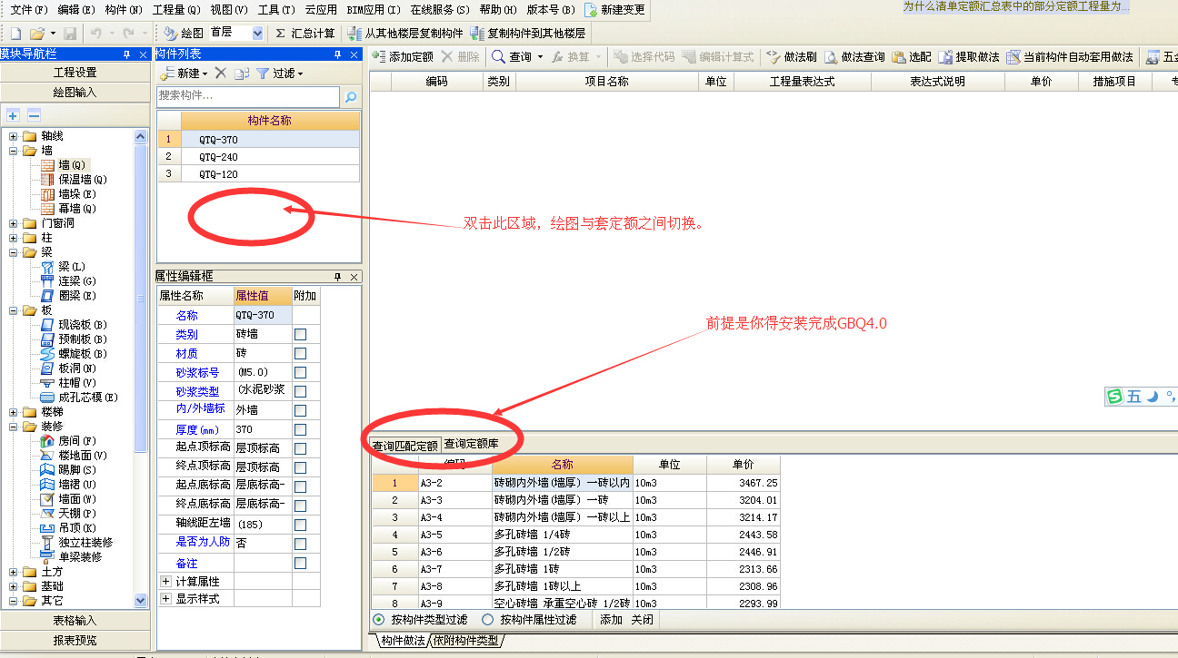The height and width of the screenshot is (658, 1178).
Task: Open the BIM应用(I) menu
Action: click(x=373, y=9)
